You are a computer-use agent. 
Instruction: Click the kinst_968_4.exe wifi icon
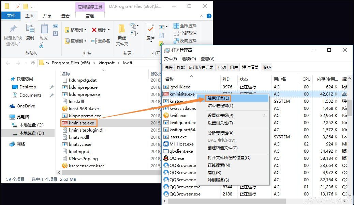pyautogui.click(x=65, y=109)
